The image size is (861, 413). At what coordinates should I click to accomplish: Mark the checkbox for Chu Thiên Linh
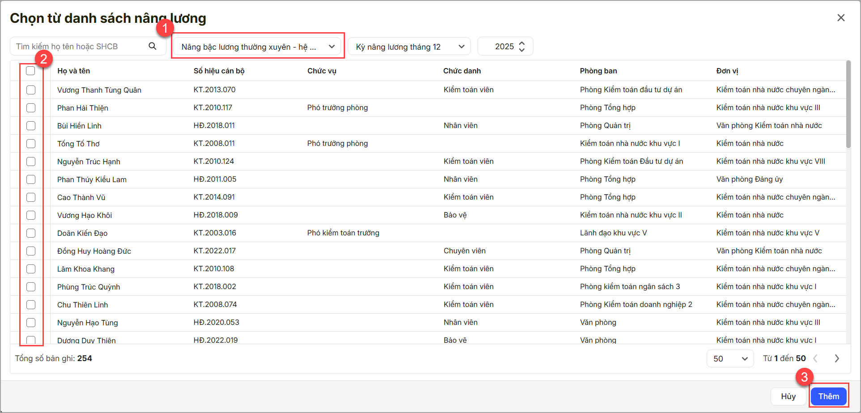coord(31,305)
